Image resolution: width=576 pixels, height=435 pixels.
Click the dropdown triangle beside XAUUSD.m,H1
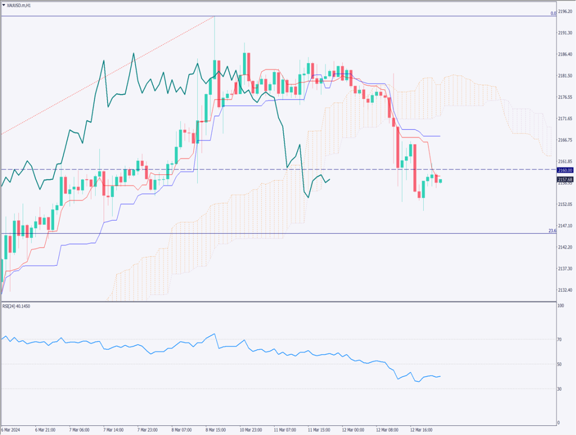point(3,5)
